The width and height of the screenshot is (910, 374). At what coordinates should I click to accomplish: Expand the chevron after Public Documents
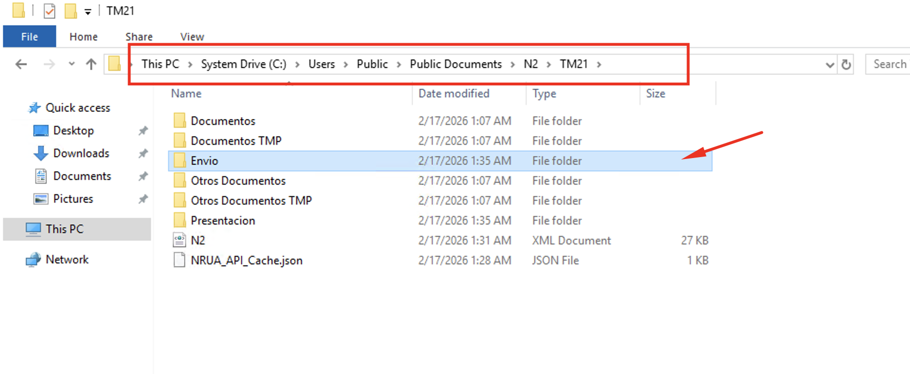[513, 65]
